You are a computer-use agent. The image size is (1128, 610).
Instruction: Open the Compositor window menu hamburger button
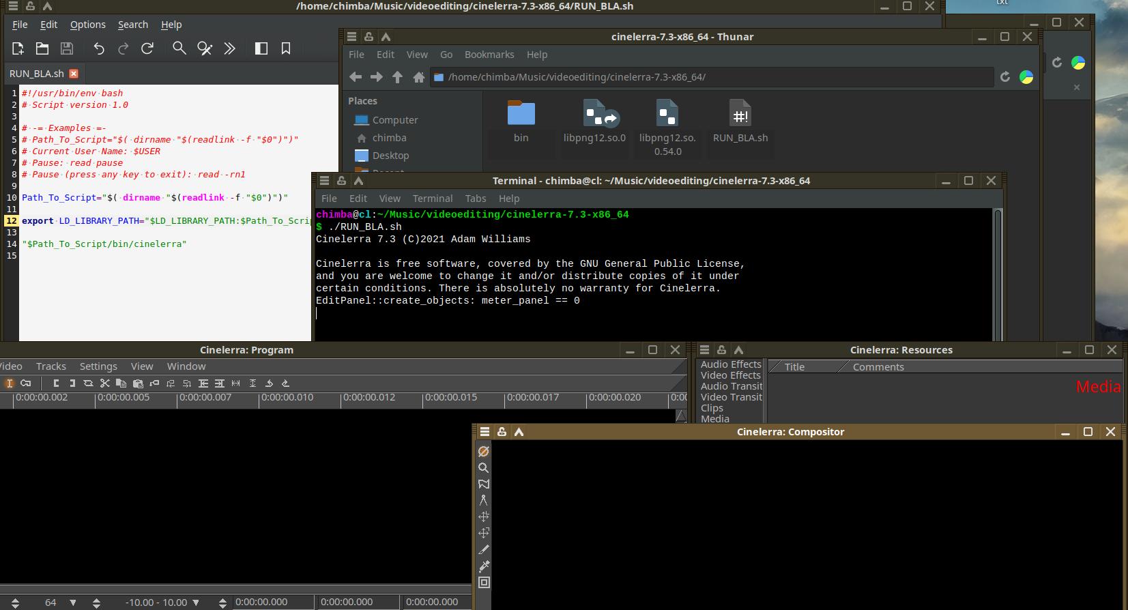point(485,432)
